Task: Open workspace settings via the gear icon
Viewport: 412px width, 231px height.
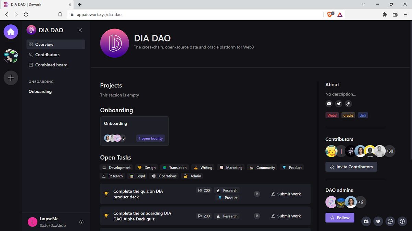Action: (x=81, y=222)
